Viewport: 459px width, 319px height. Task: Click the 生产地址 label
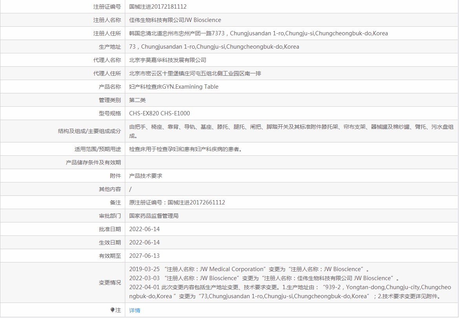(x=110, y=47)
